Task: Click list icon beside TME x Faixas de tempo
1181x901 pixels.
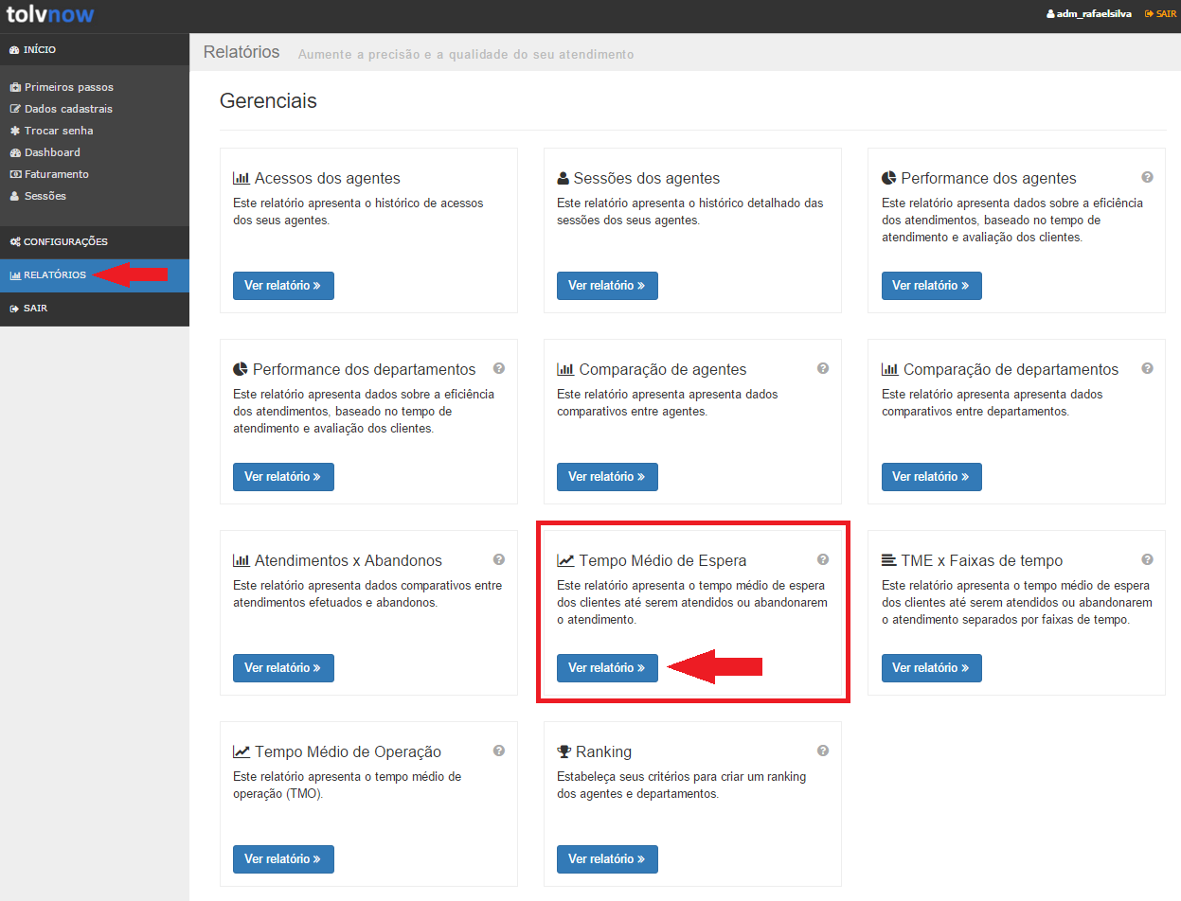Action: [x=889, y=560]
